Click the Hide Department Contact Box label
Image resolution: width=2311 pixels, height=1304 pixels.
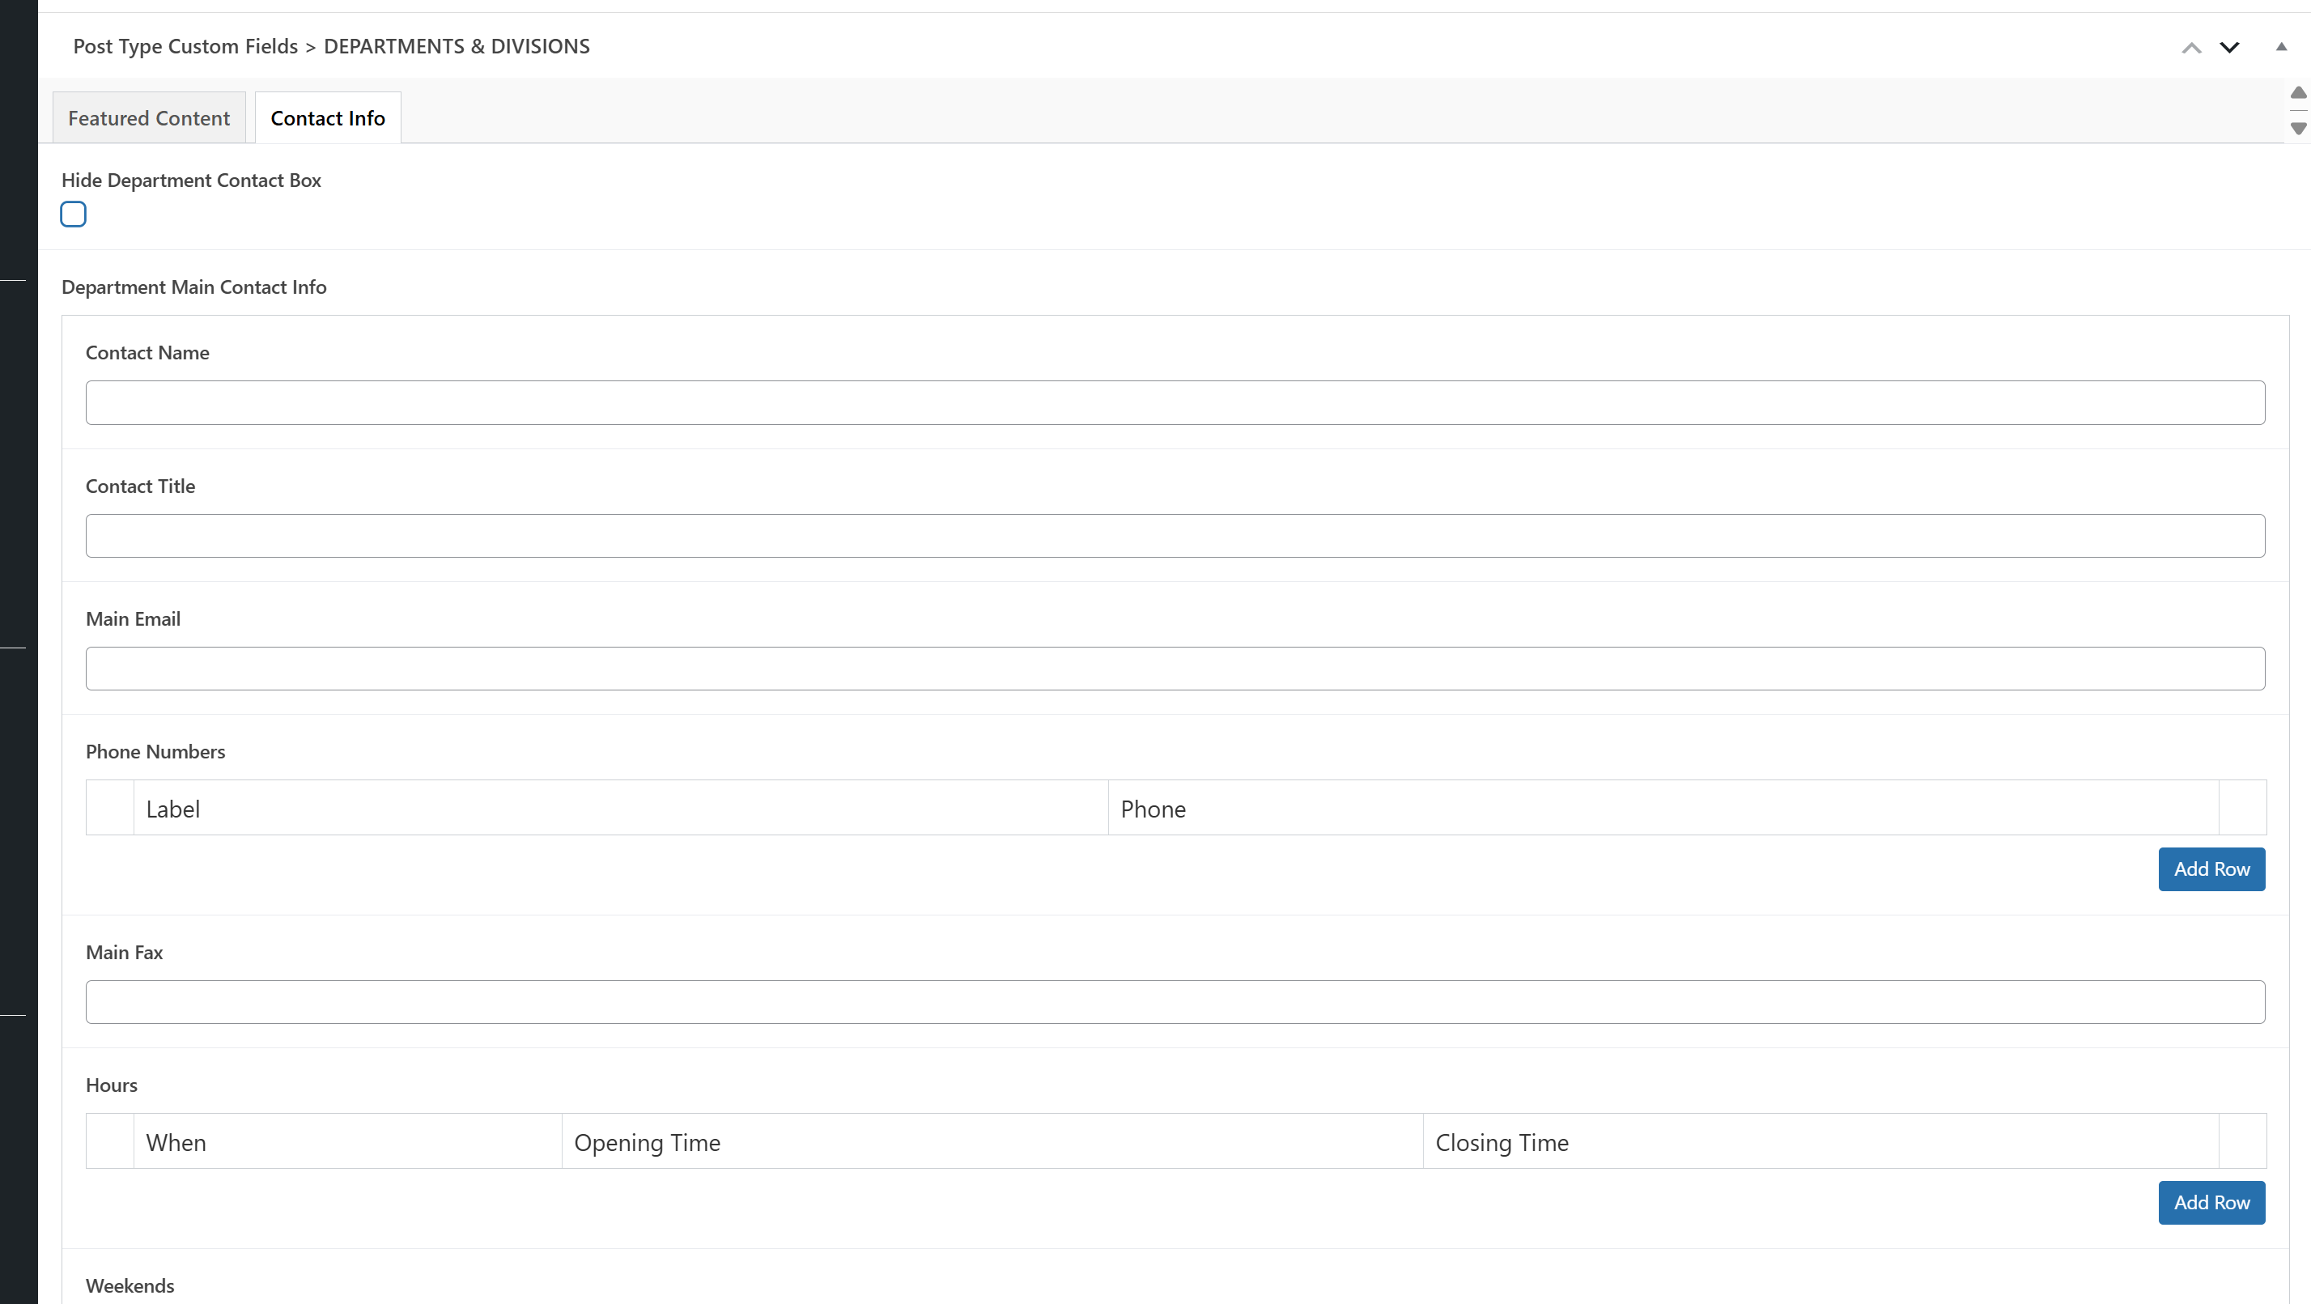(191, 181)
